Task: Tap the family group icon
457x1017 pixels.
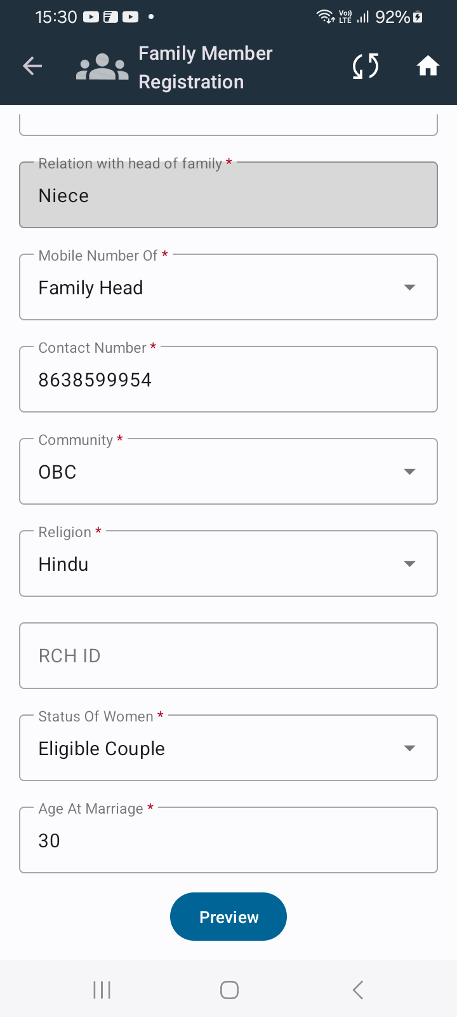Action: (x=102, y=67)
